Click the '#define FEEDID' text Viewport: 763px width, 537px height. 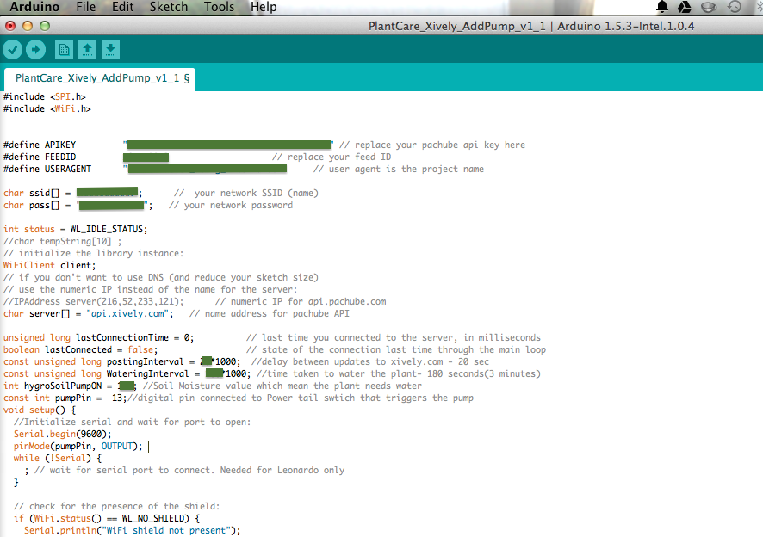click(40, 157)
